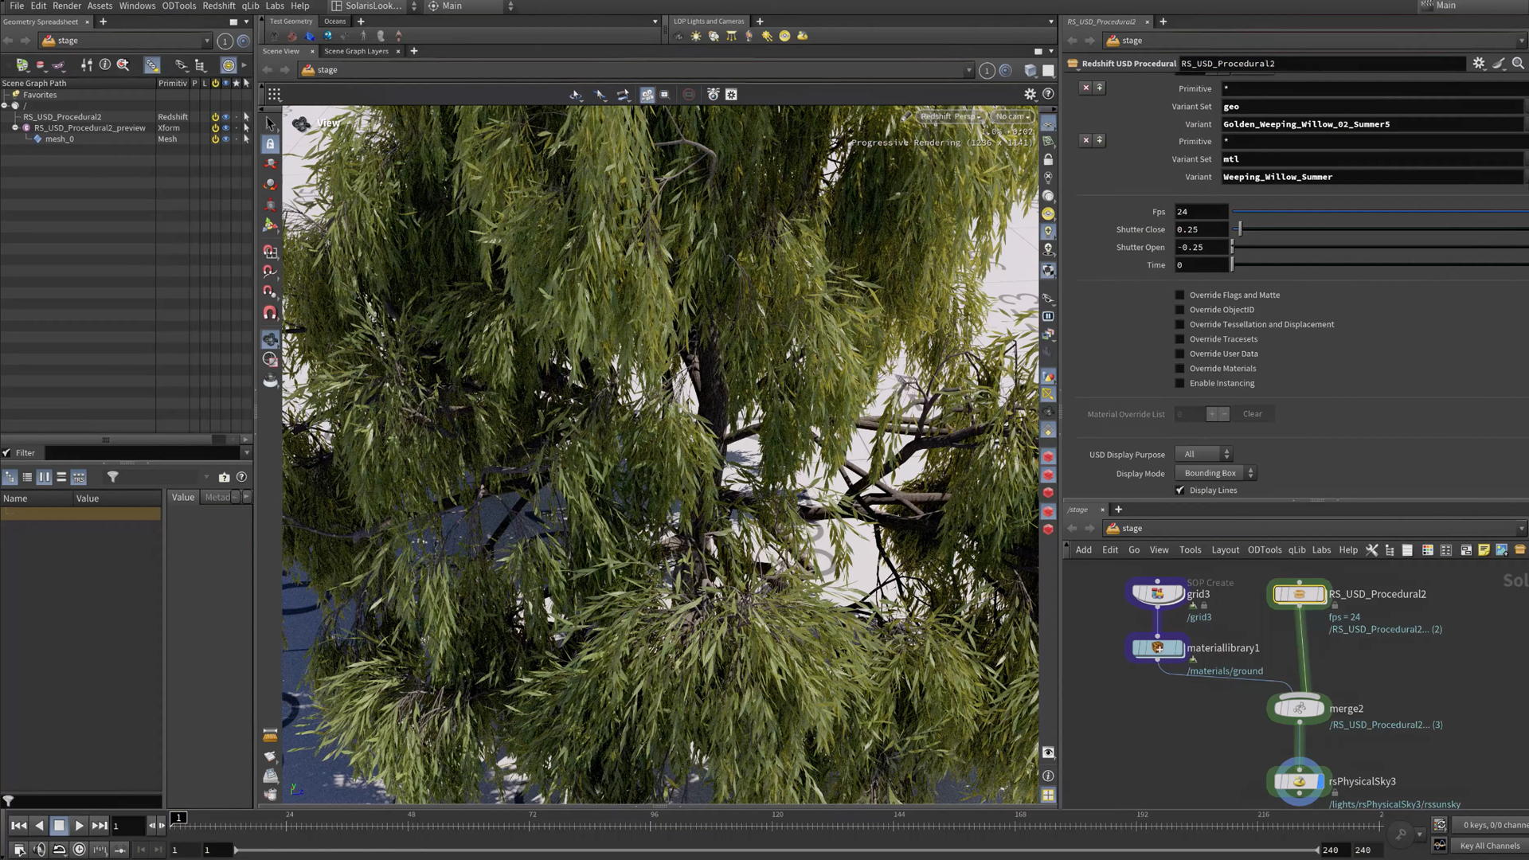Screen dimensions: 1529x860
Task: Open parameter gear settings menu
Action: (1479, 63)
